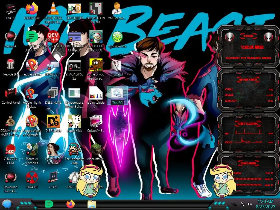Open 2PACALYPSE 2.3 console icon
The height and width of the screenshot is (210, 280).
coord(75,70)
